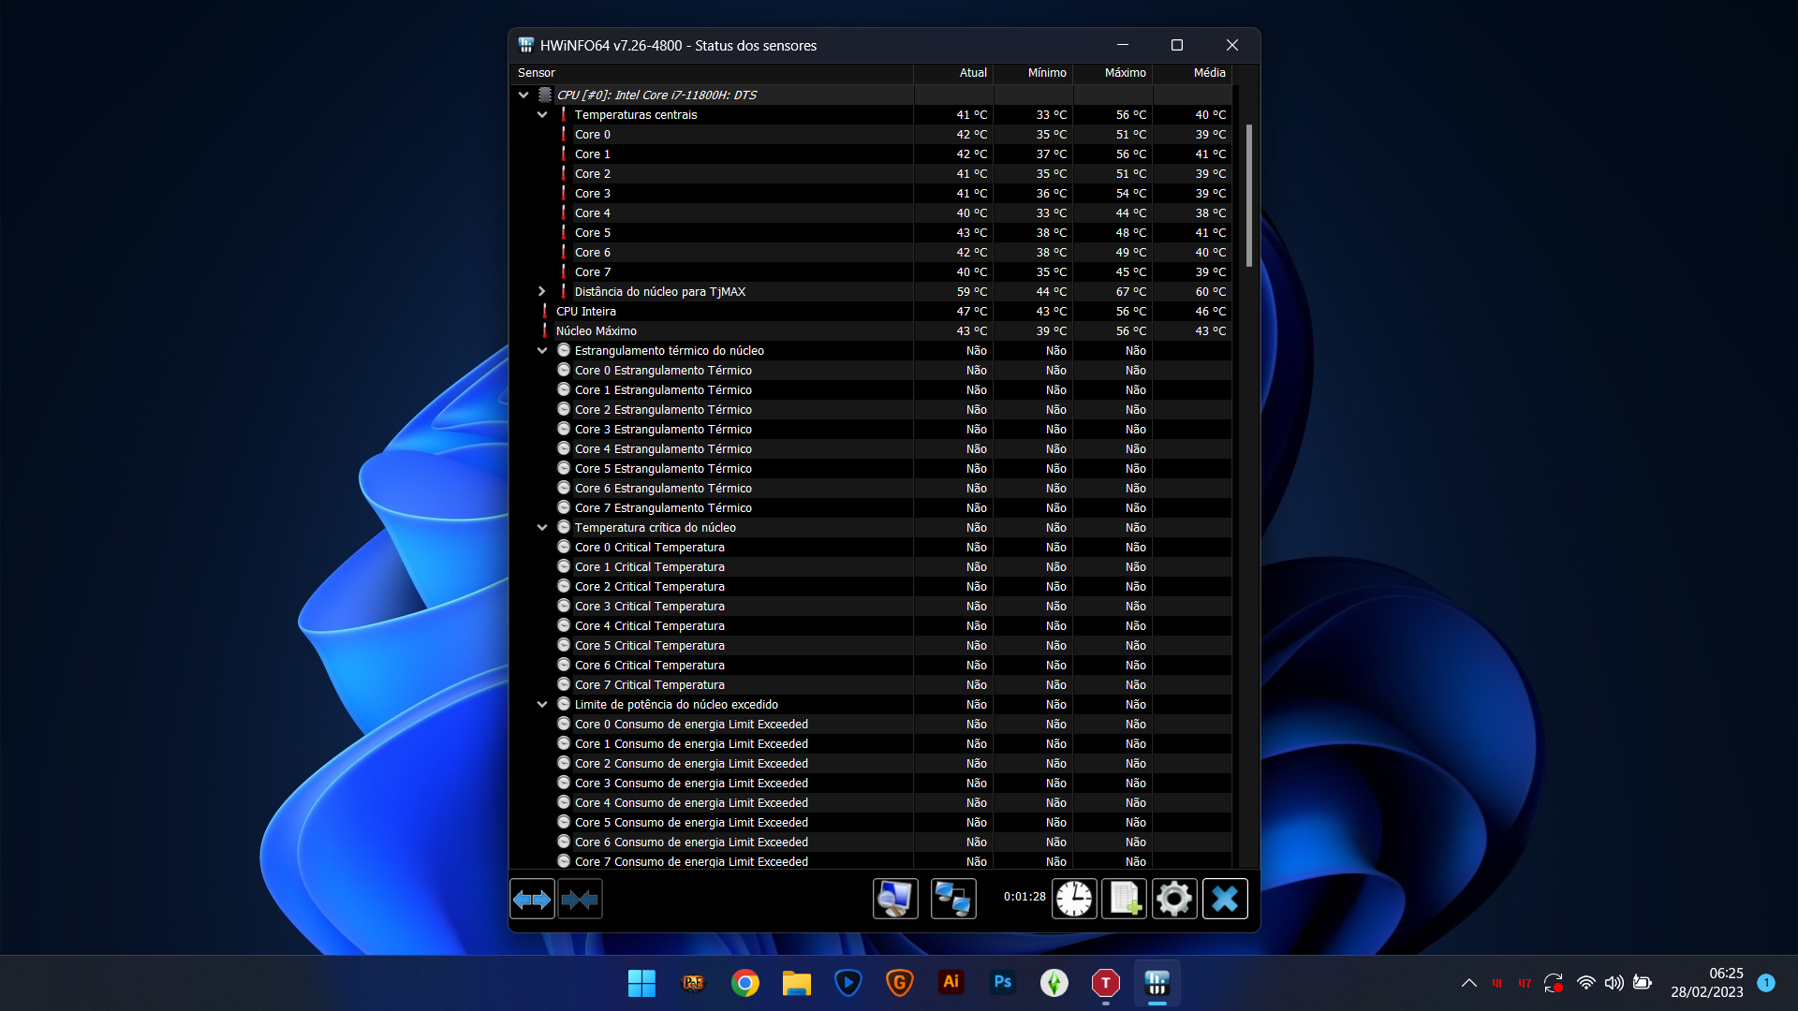Screen dimensions: 1798x1011
Task: Open the notification badge in the tray
Action: [x=1766, y=983]
